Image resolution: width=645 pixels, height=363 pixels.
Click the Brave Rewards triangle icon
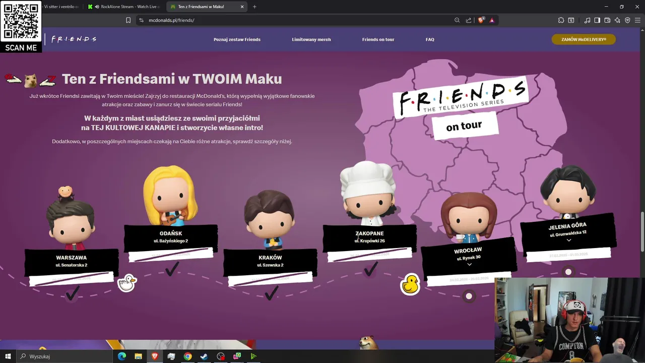(492, 20)
